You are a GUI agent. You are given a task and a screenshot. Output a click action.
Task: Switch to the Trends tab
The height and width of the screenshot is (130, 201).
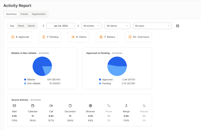(24, 14)
